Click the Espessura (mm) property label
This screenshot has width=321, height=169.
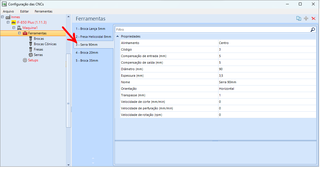[132, 76]
